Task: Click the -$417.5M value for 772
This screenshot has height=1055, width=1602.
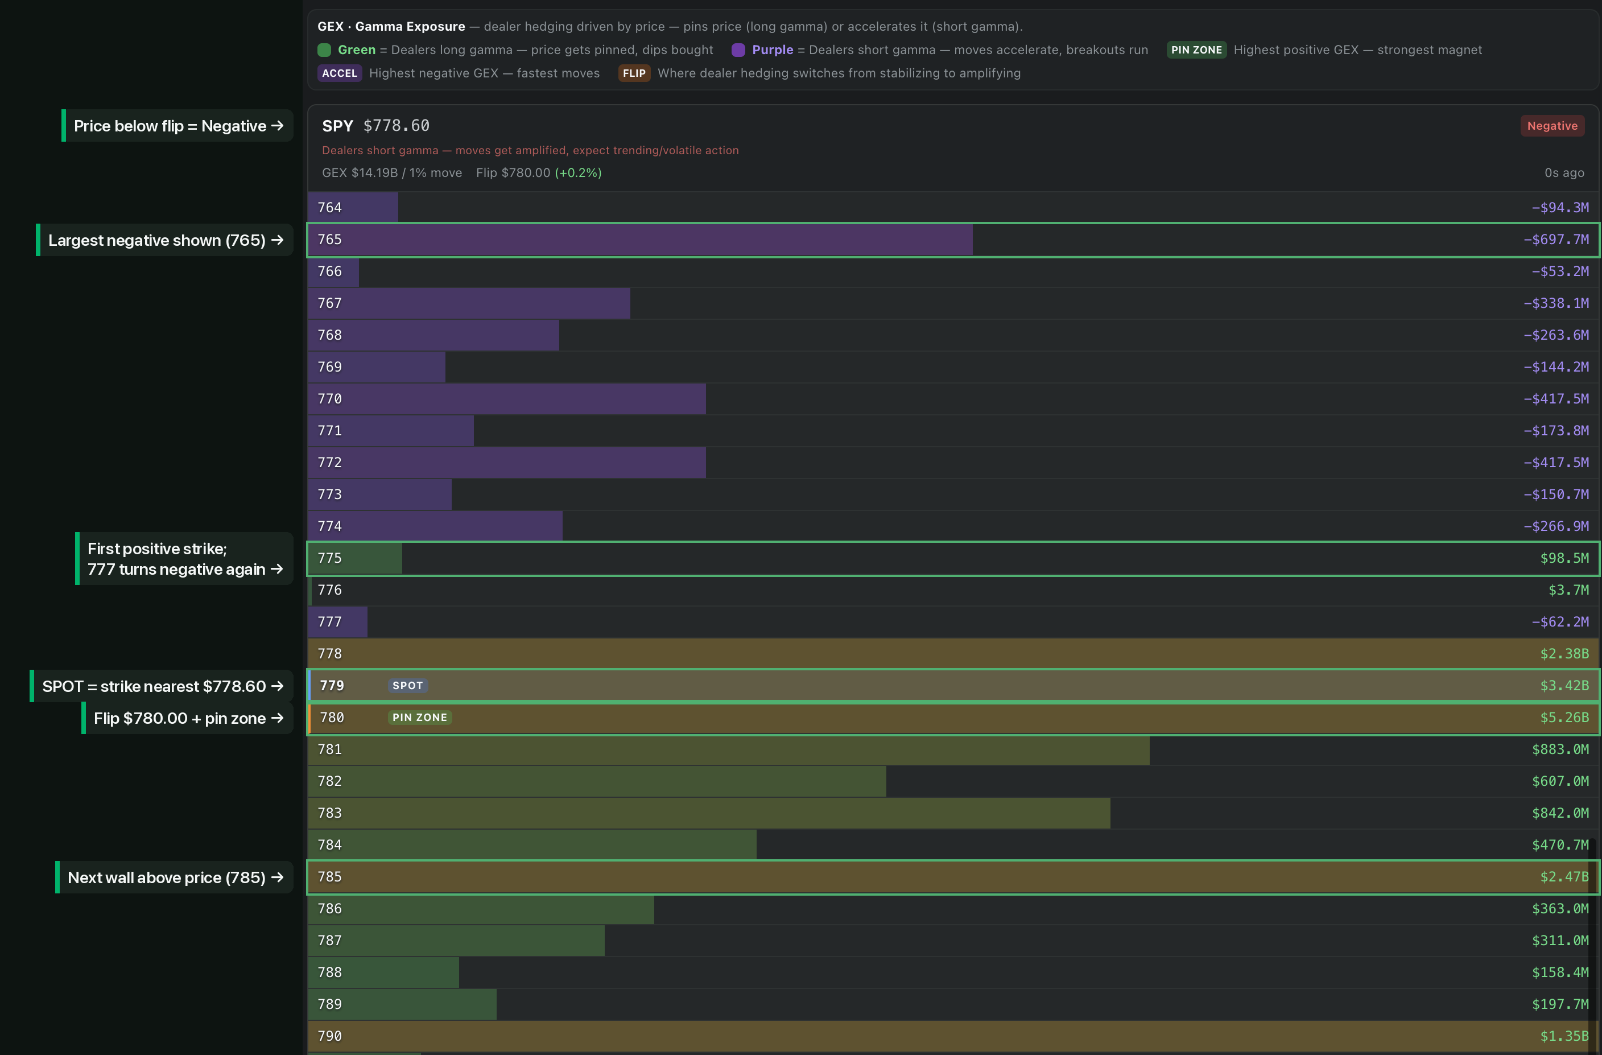Action: tap(1555, 463)
